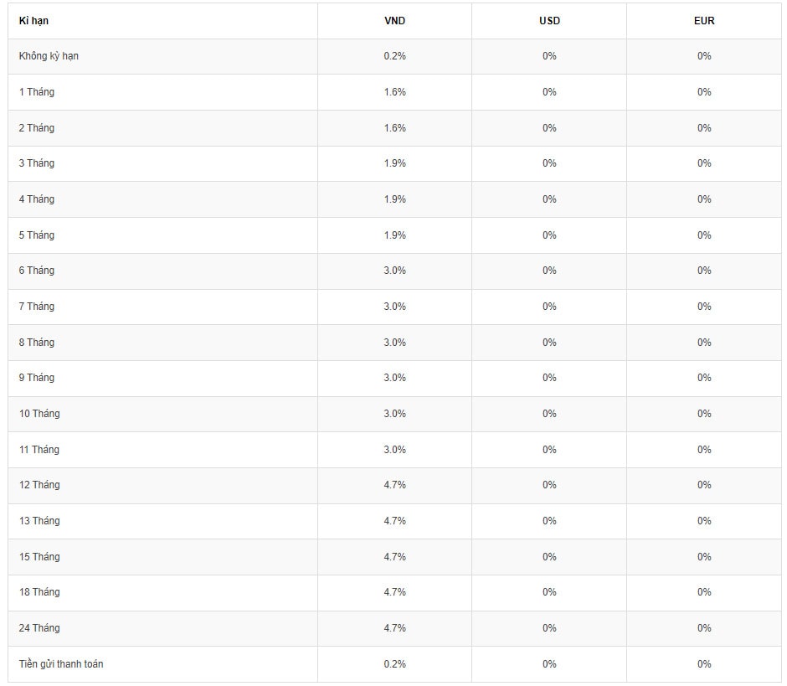Click the Kì hạn column header
Image resolution: width=787 pixels, height=686 pixels.
(33, 21)
